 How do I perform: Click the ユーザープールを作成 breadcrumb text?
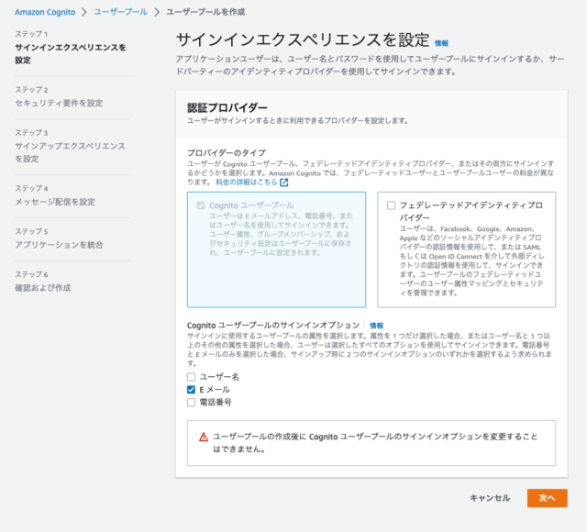pos(205,12)
